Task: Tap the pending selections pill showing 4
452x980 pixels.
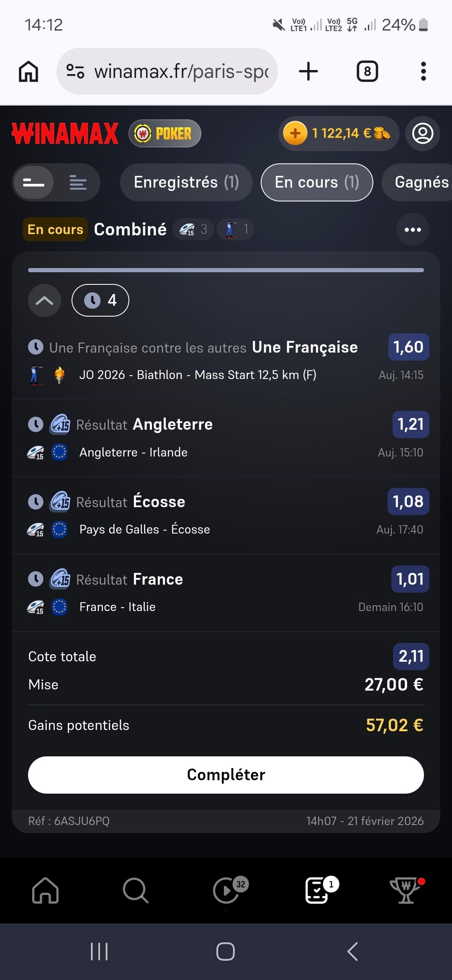Action: [x=100, y=300]
